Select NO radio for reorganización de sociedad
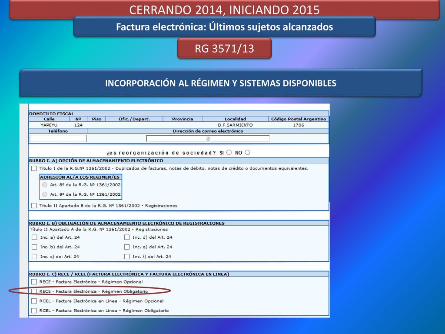The image size is (445, 334). [x=247, y=153]
